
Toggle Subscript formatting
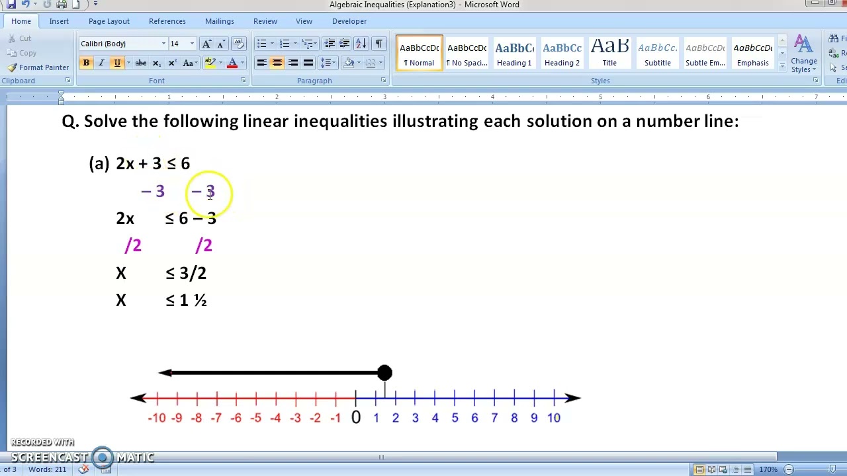click(156, 63)
